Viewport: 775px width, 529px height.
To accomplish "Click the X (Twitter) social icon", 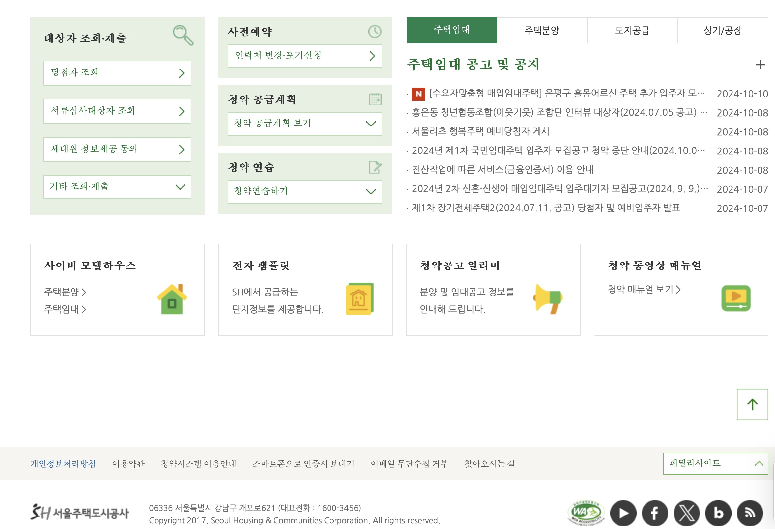I will point(686,513).
